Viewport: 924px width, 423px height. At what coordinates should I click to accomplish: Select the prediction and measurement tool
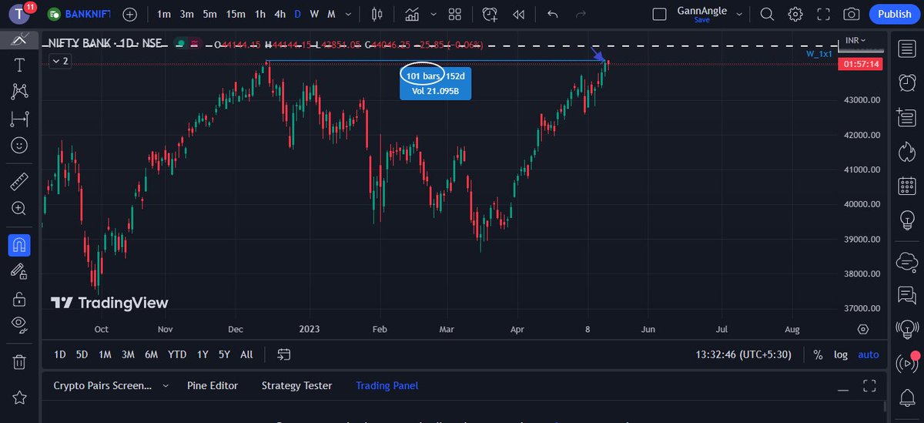tap(19, 118)
